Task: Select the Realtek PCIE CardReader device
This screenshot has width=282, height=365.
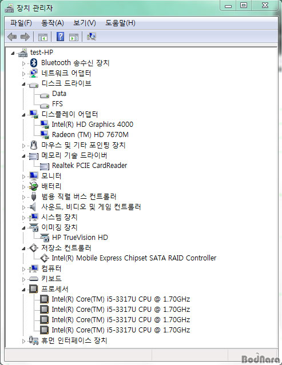Action: 89,166
